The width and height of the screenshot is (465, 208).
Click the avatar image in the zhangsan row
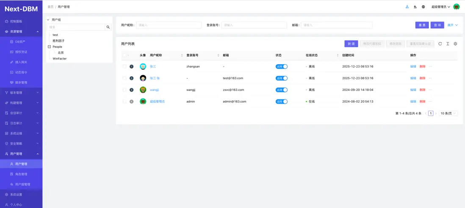pyautogui.click(x=143, y=66)
